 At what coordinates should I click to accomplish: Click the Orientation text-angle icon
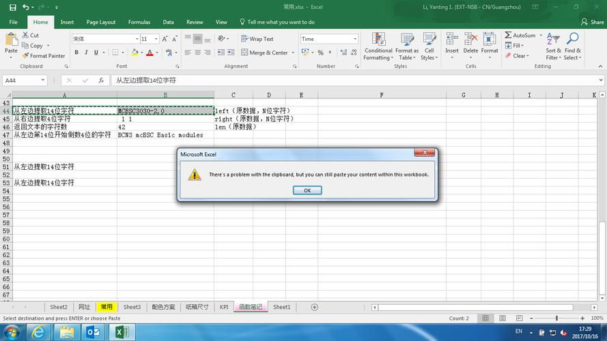(221, 39)
